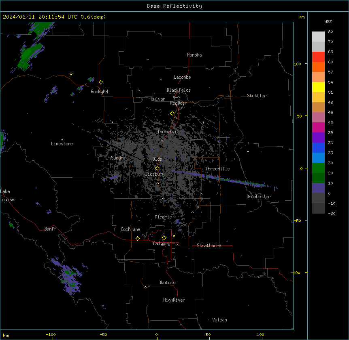Click the Vulcan label
Image resolution: width=349 pixels, height=340 pixels.
220,320
